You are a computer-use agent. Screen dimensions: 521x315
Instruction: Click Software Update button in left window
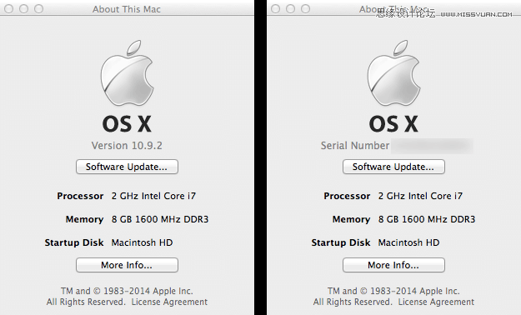pyautogui.click(x=127, y=167)
